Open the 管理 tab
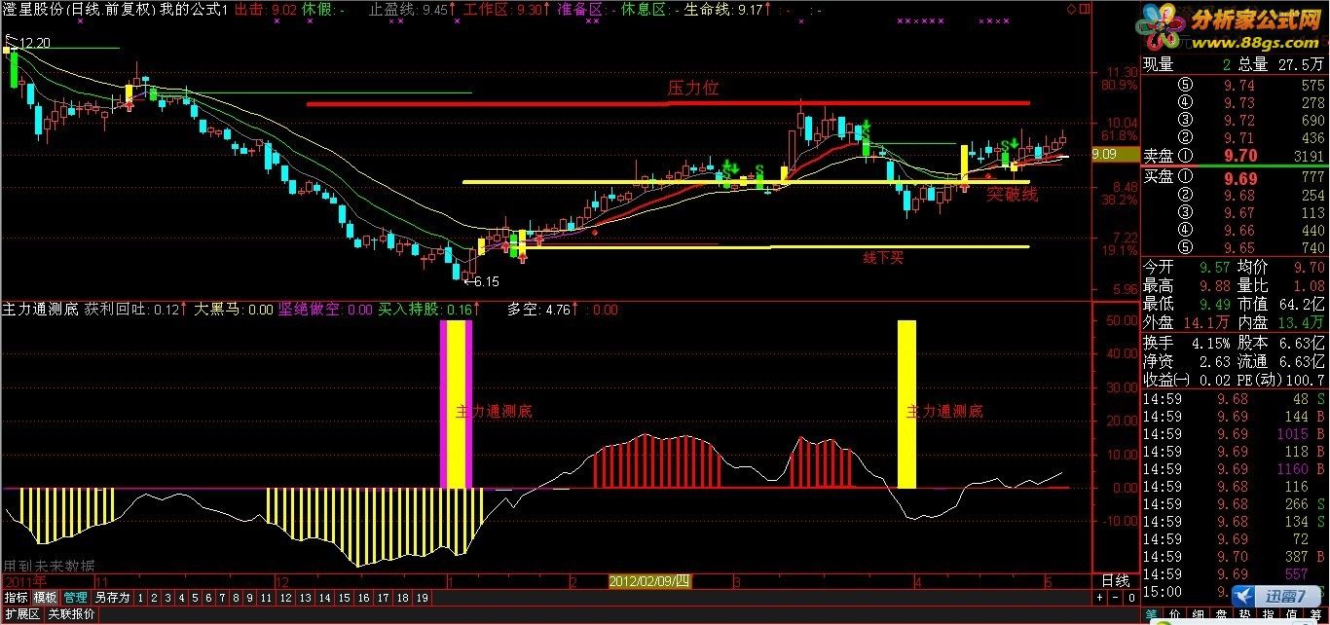 coord(75,598)
